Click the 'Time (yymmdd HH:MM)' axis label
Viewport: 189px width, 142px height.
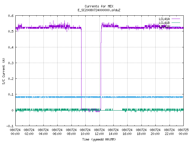(x=99, y=139)
